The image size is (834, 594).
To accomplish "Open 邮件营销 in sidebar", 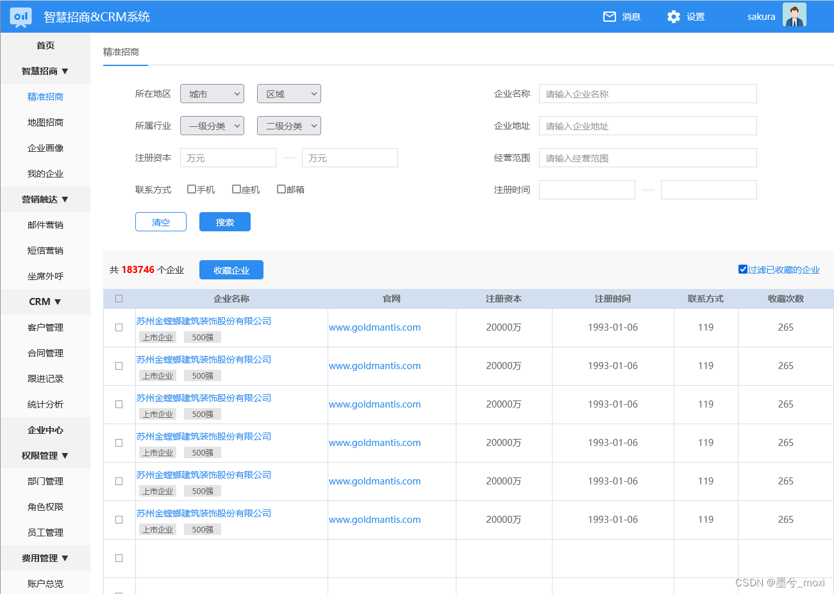I will coord(46,225).
